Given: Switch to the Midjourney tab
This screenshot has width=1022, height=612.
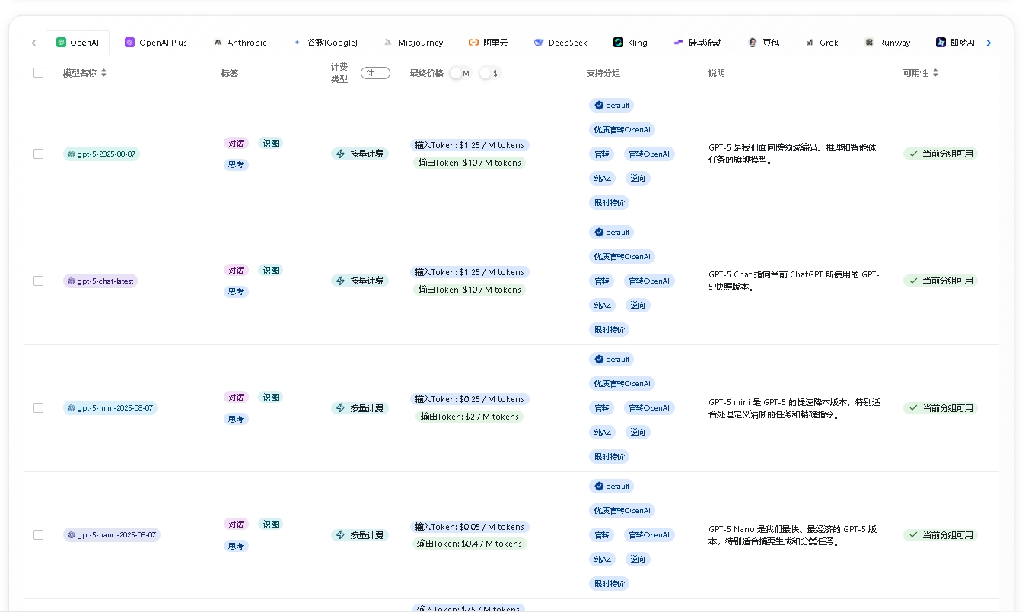Looking at the screenshot, I should click(413, 43).
